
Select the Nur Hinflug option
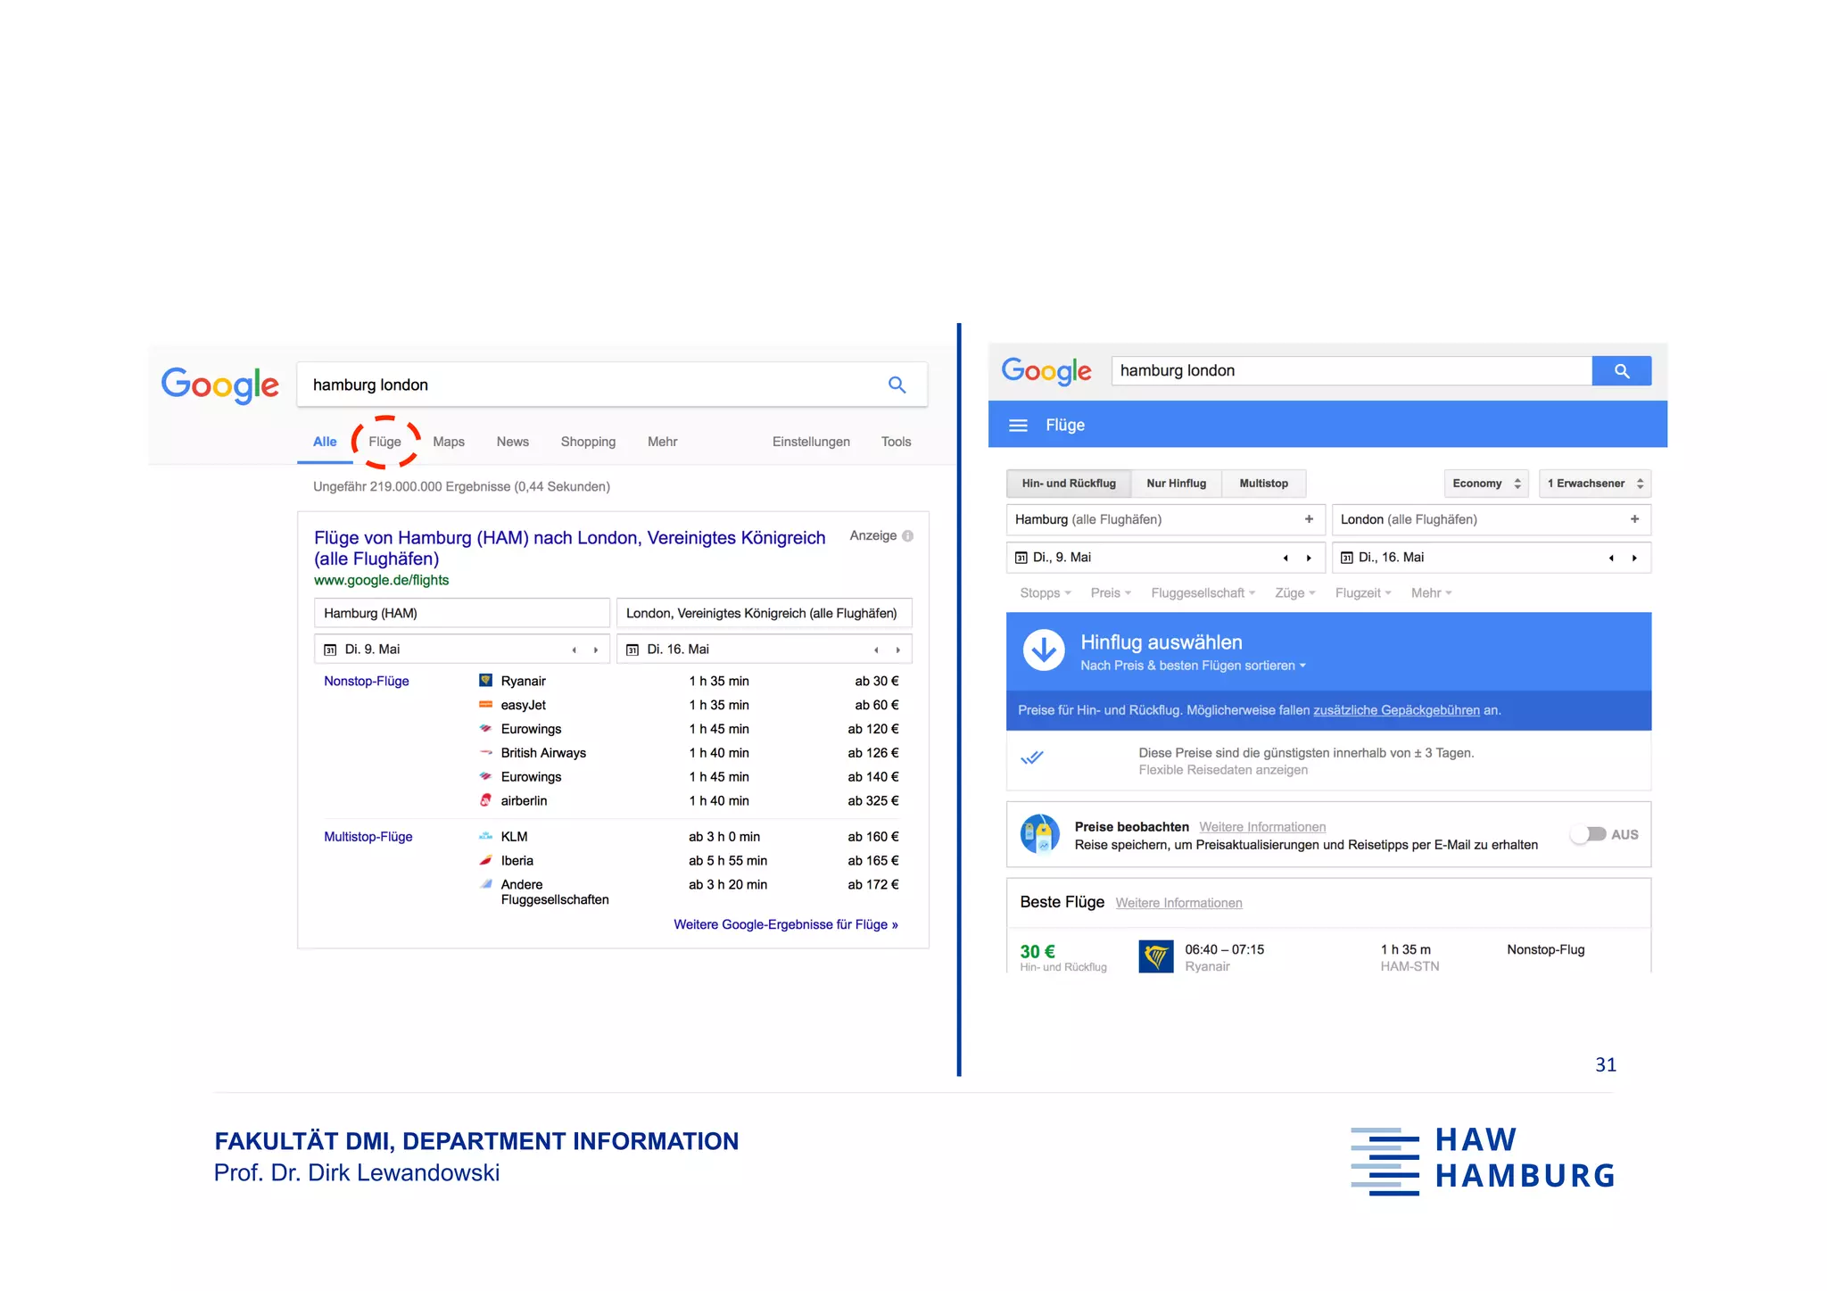point(1176,484)
